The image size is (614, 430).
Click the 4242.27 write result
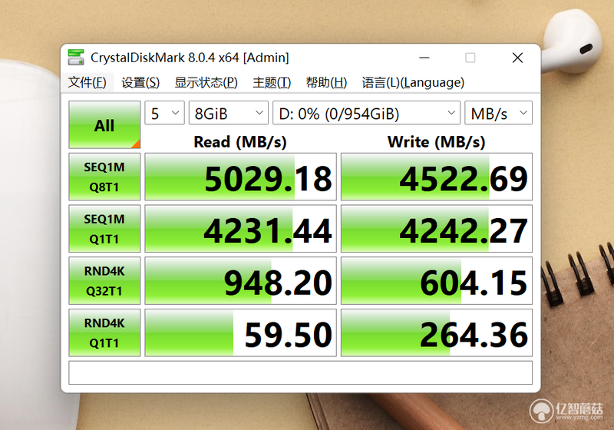[x=437, y=229]
